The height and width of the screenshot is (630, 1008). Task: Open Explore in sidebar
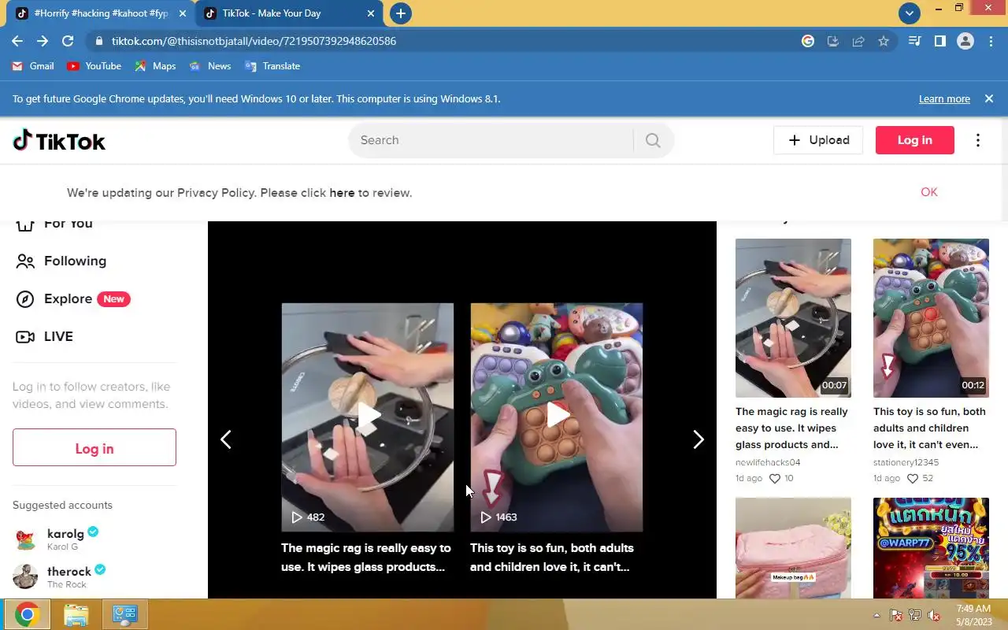[x=72, y=299]
